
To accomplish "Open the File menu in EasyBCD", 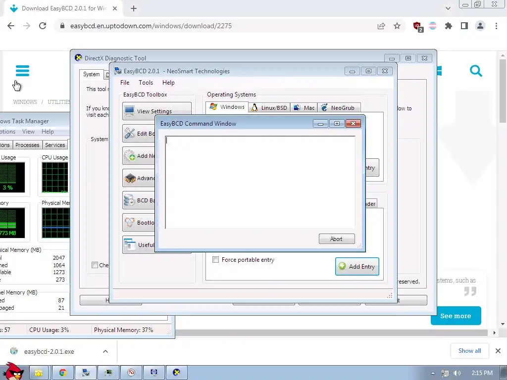I will click(124, 83).
